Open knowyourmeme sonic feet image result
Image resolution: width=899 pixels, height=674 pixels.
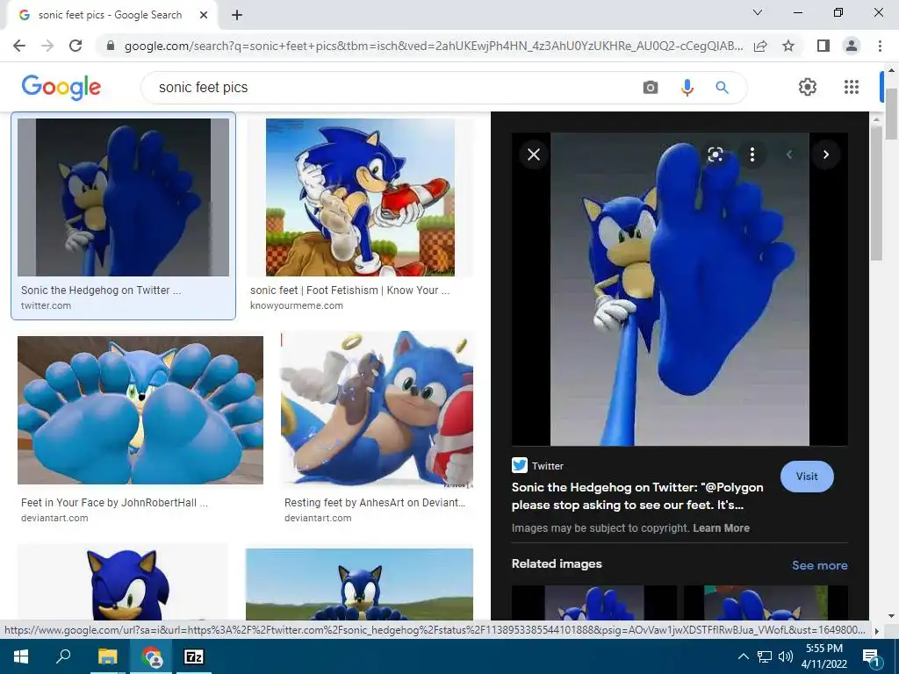360,197
